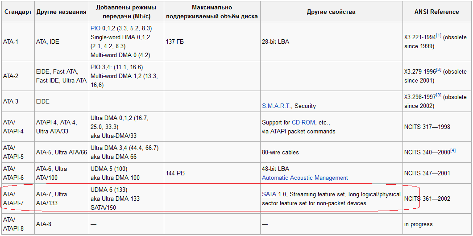The height and width of the screenshot is (236, 473).
Task: Click 'ATAPI-4, ATA-4, Ultra ATA/33' cell
Action: click(62, 127)
